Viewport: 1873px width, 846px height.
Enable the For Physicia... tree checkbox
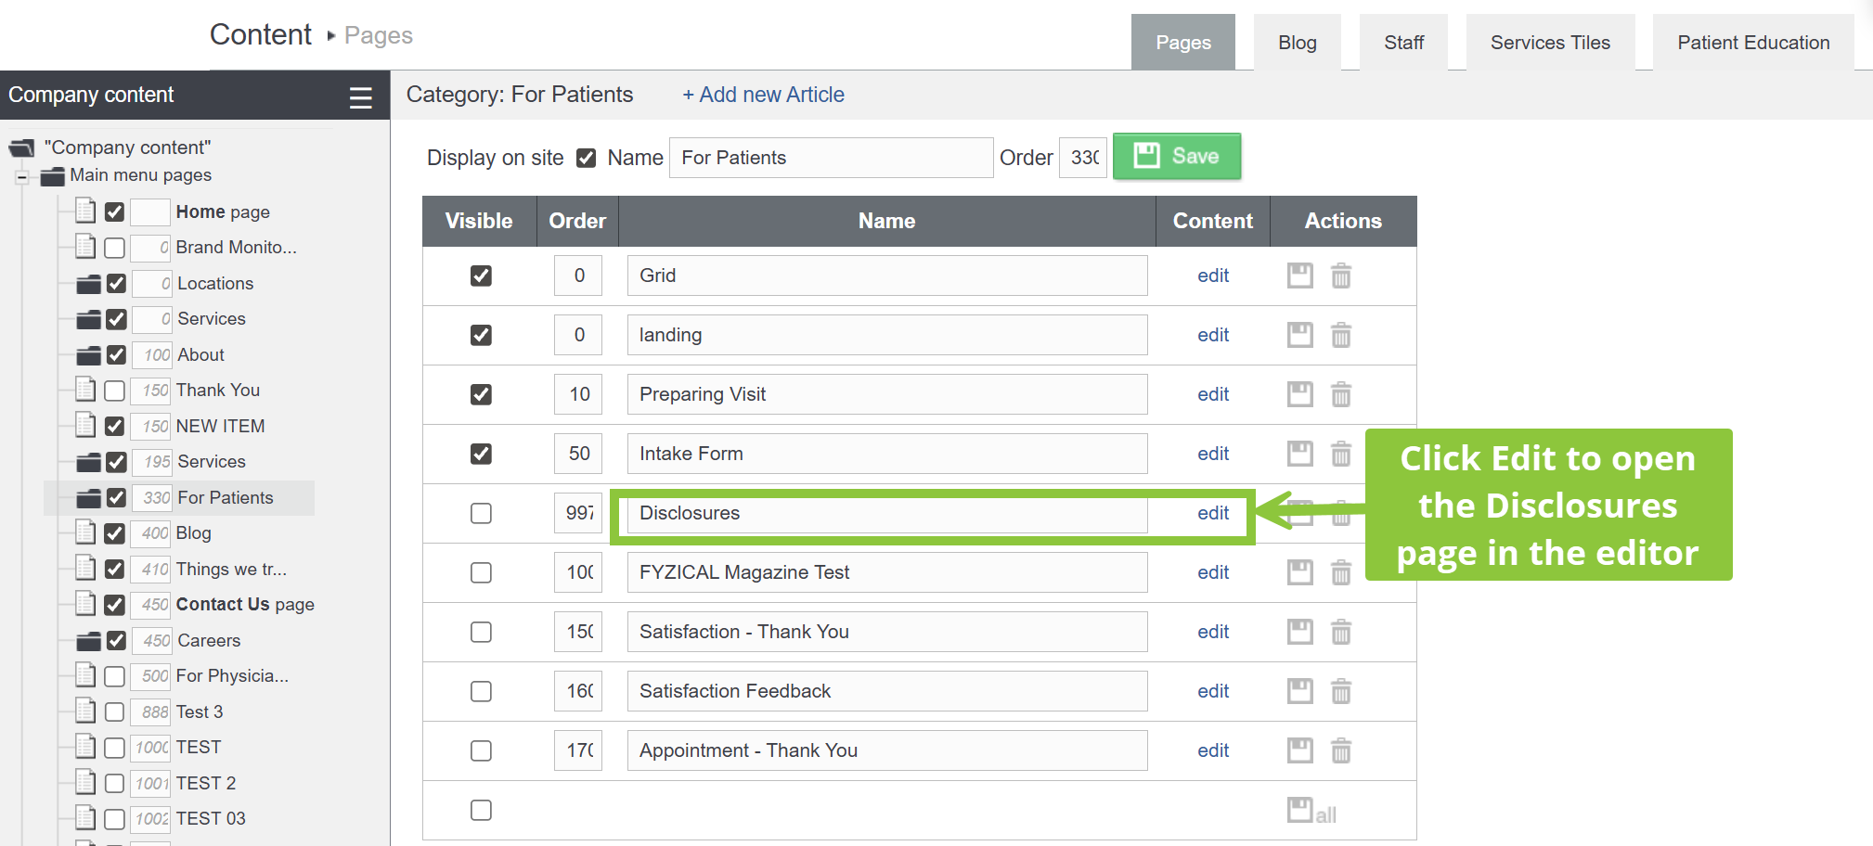pos(114,676)
